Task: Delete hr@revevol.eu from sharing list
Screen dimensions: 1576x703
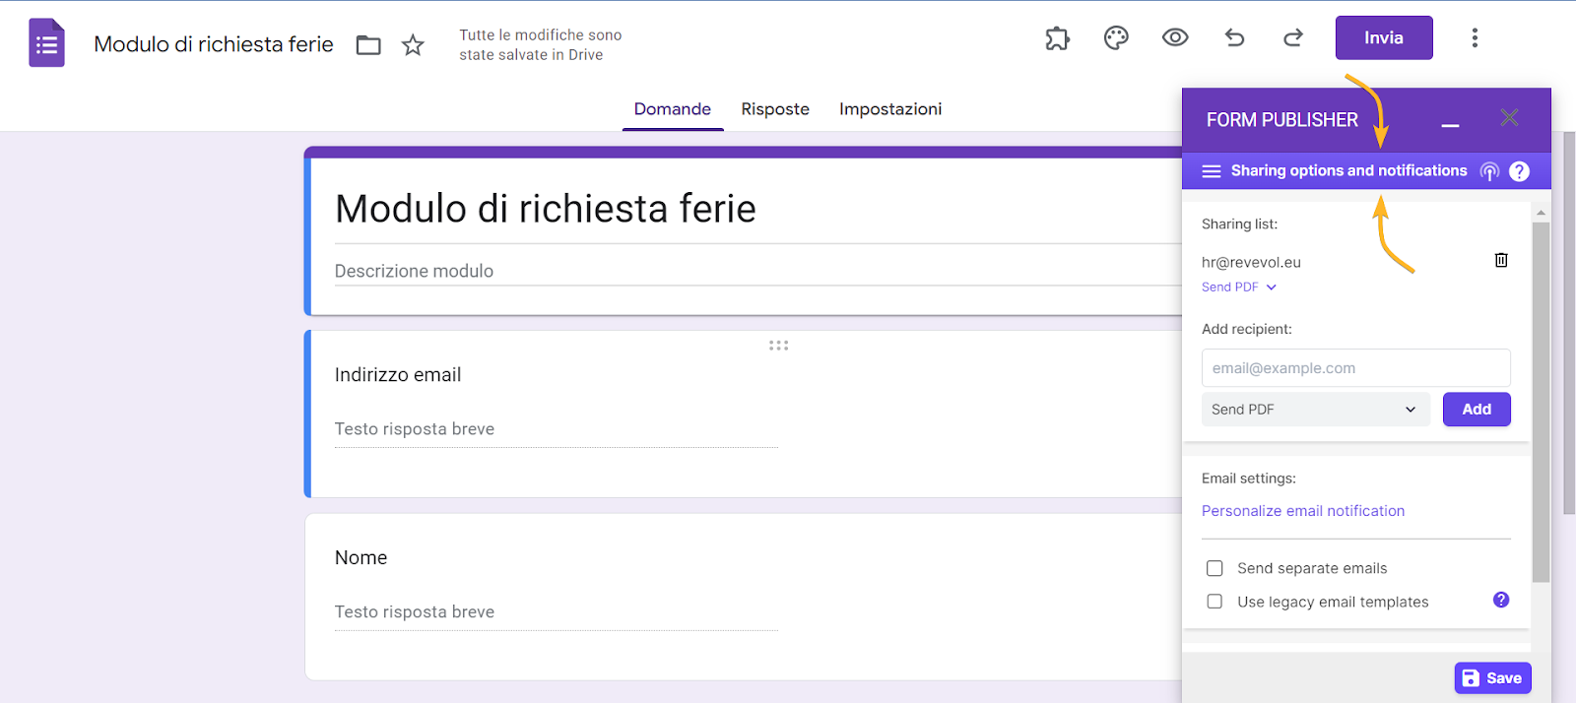Action: tap(1501, 260)
